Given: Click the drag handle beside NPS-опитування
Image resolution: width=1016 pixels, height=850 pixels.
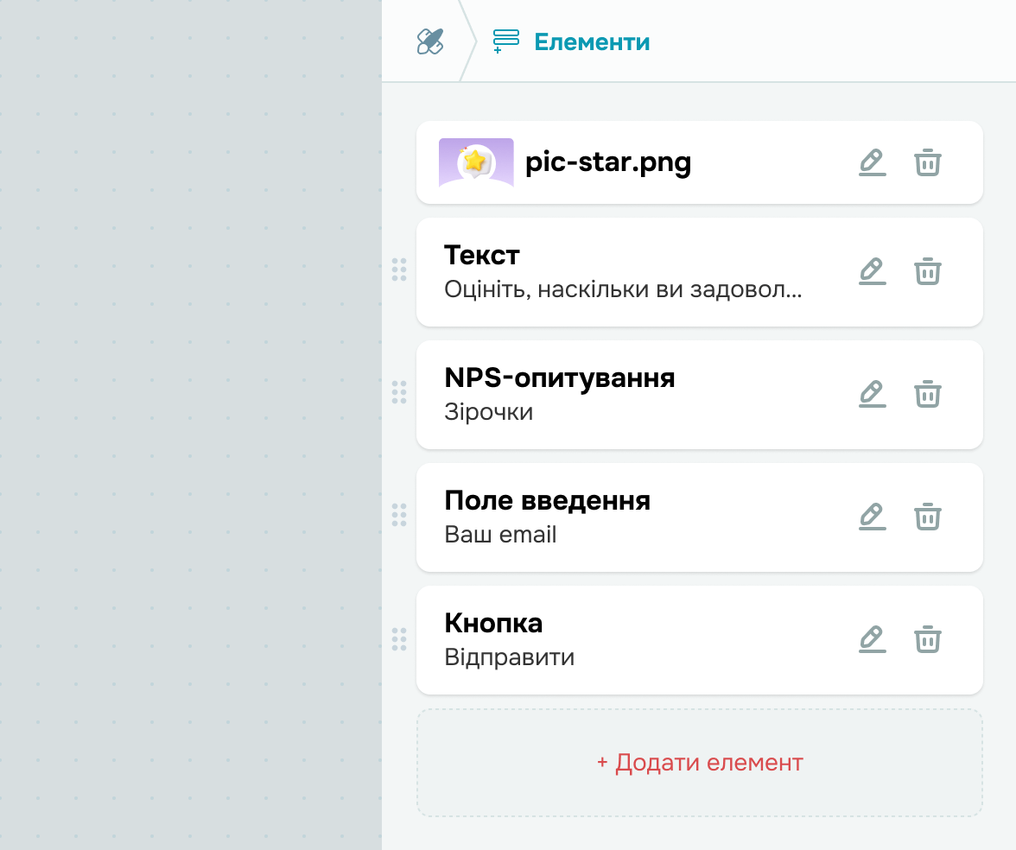Looking at the screenshot, I should (399, 392).
